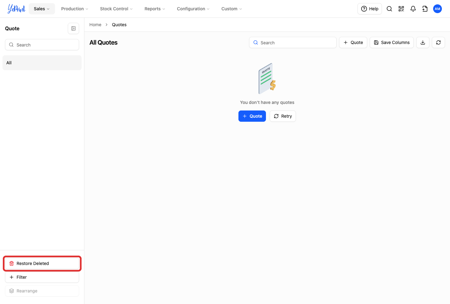
Task: Download quotes export icon
Action: (423, 42)
